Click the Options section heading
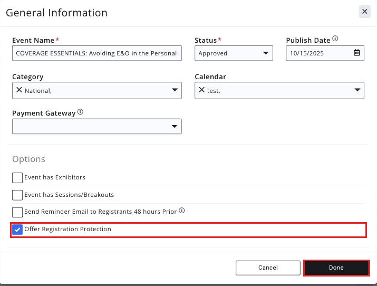 click(x=28, y=159)
